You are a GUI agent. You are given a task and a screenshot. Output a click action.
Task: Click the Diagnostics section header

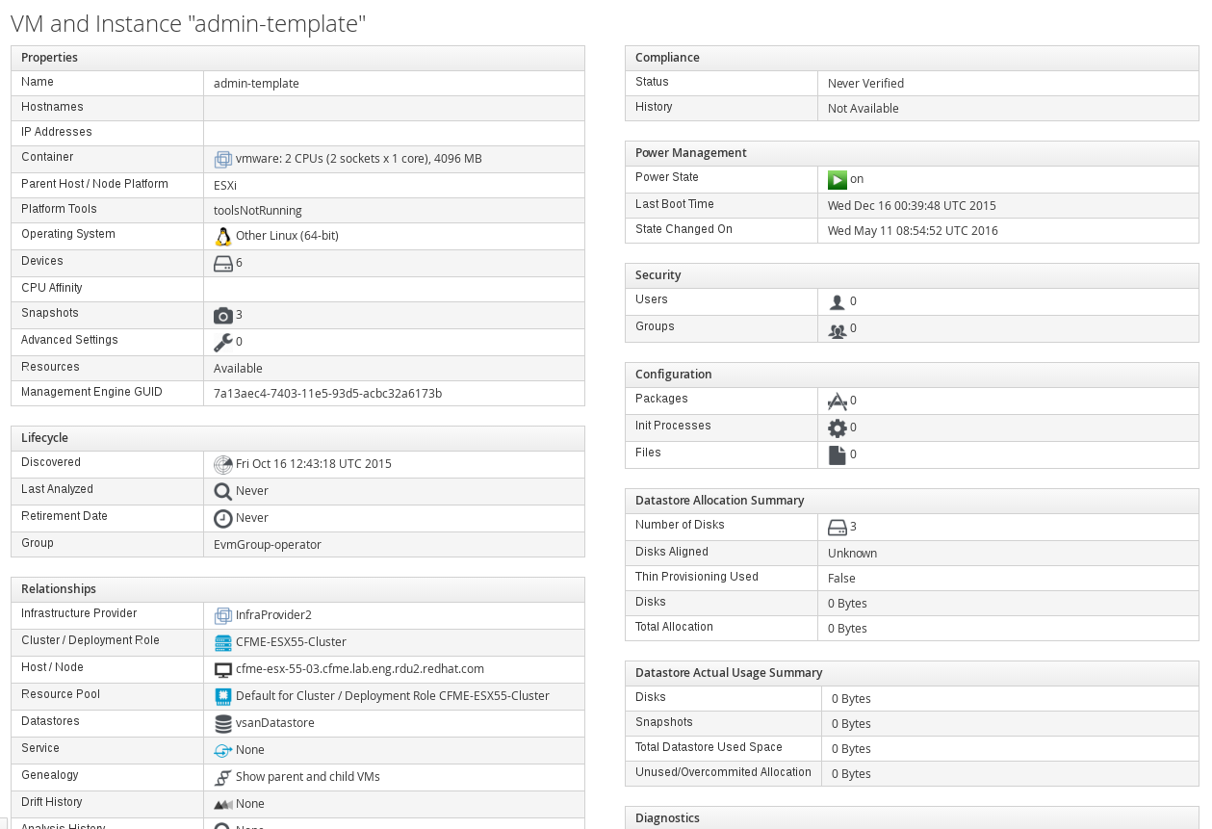click(912, 817)
